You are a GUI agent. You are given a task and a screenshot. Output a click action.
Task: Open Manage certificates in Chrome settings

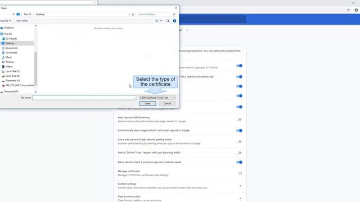pos(180,173)
